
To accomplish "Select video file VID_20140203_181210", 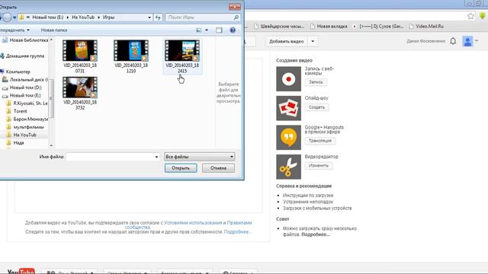I will (131, 56).
